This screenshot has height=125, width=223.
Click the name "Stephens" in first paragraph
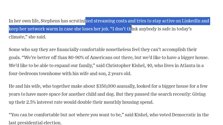(x=50, y=21)
